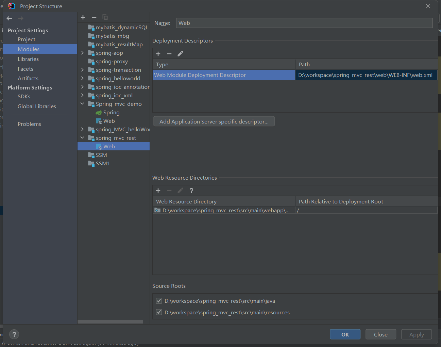
Task: Open the Modules settings section
Action: click(x=40, y=49)
